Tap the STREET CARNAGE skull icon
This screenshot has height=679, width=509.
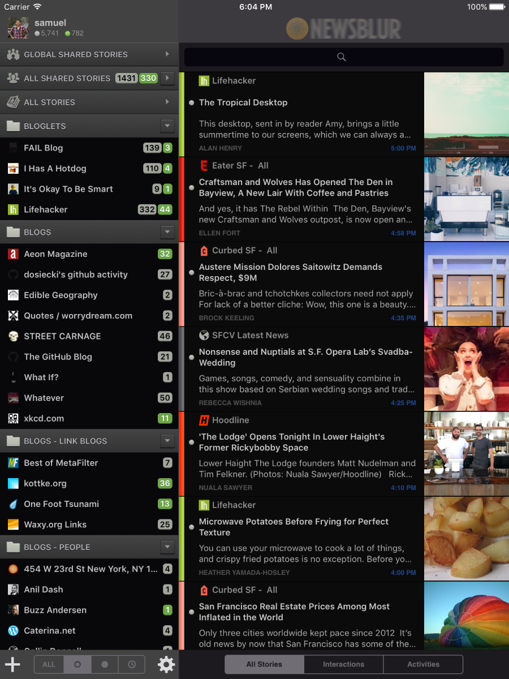(x=13, y=336)
